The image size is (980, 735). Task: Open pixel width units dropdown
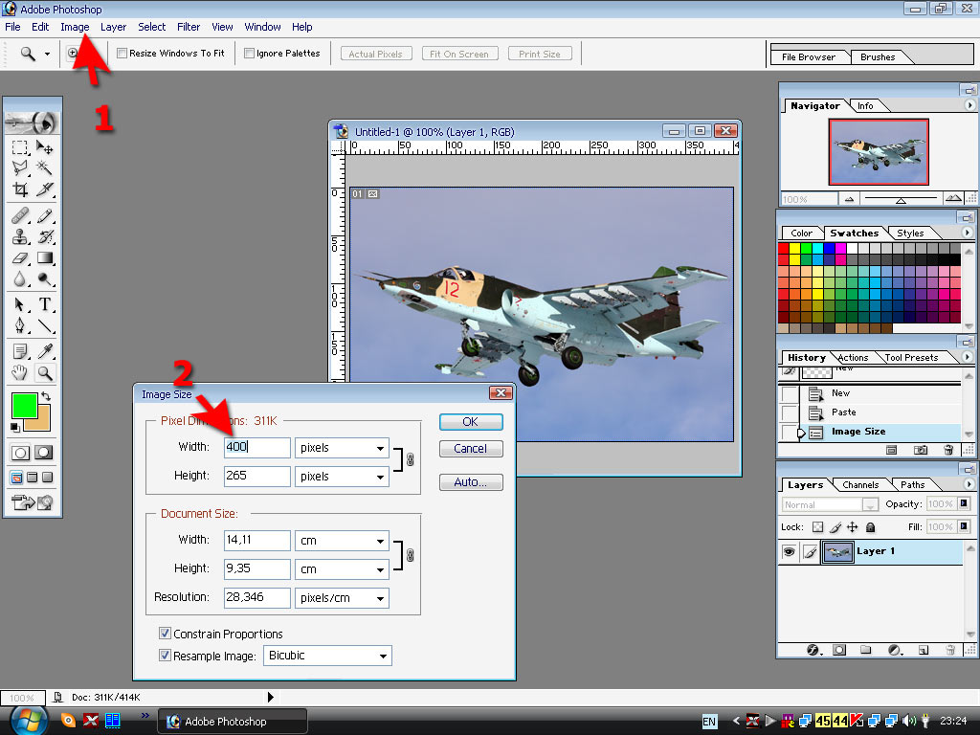(342, 448)
